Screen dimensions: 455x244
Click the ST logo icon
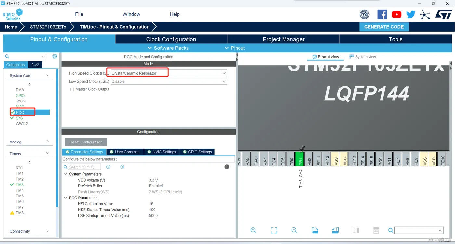[x=443, y=14]
